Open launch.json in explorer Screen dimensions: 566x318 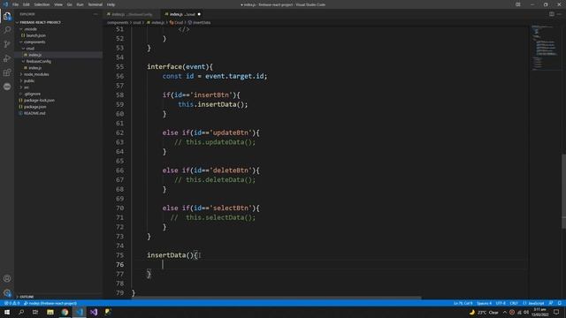coord(35,35)
